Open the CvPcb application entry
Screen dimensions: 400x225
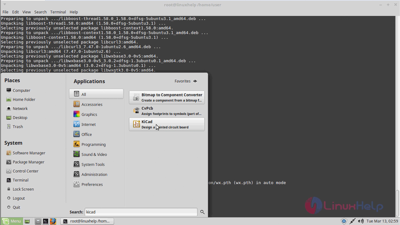point(167,111)
